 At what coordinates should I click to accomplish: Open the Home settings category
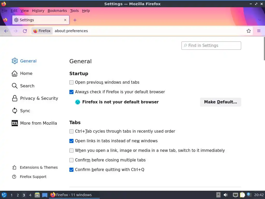22,73
